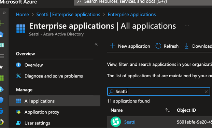This screenshot has width=212, height=128.
Task: Sort applications by Name column arrows
Action: click(168, 110)
